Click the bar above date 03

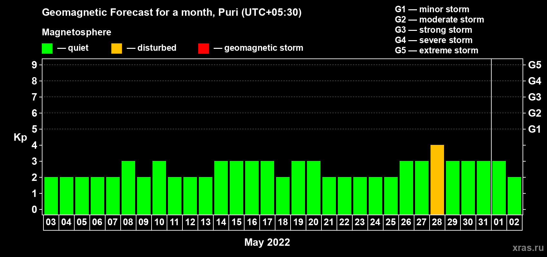pos(51,196)
